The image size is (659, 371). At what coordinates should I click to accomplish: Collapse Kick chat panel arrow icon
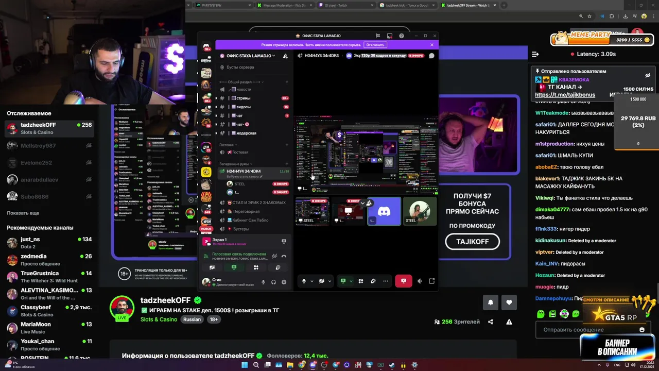point(535,54)
